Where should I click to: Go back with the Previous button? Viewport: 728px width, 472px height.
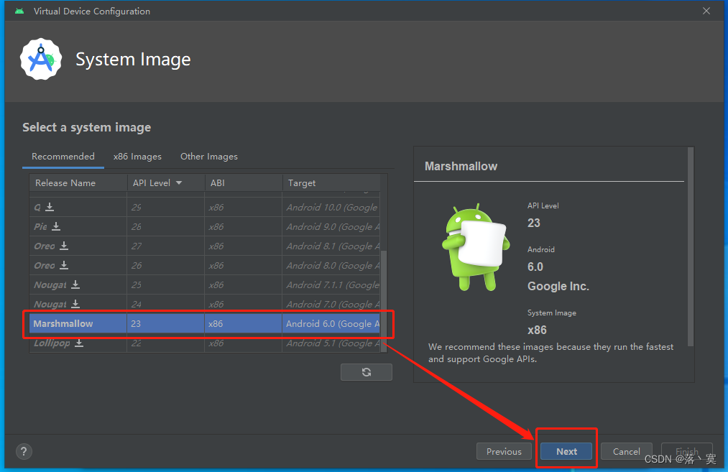(504, 452)
